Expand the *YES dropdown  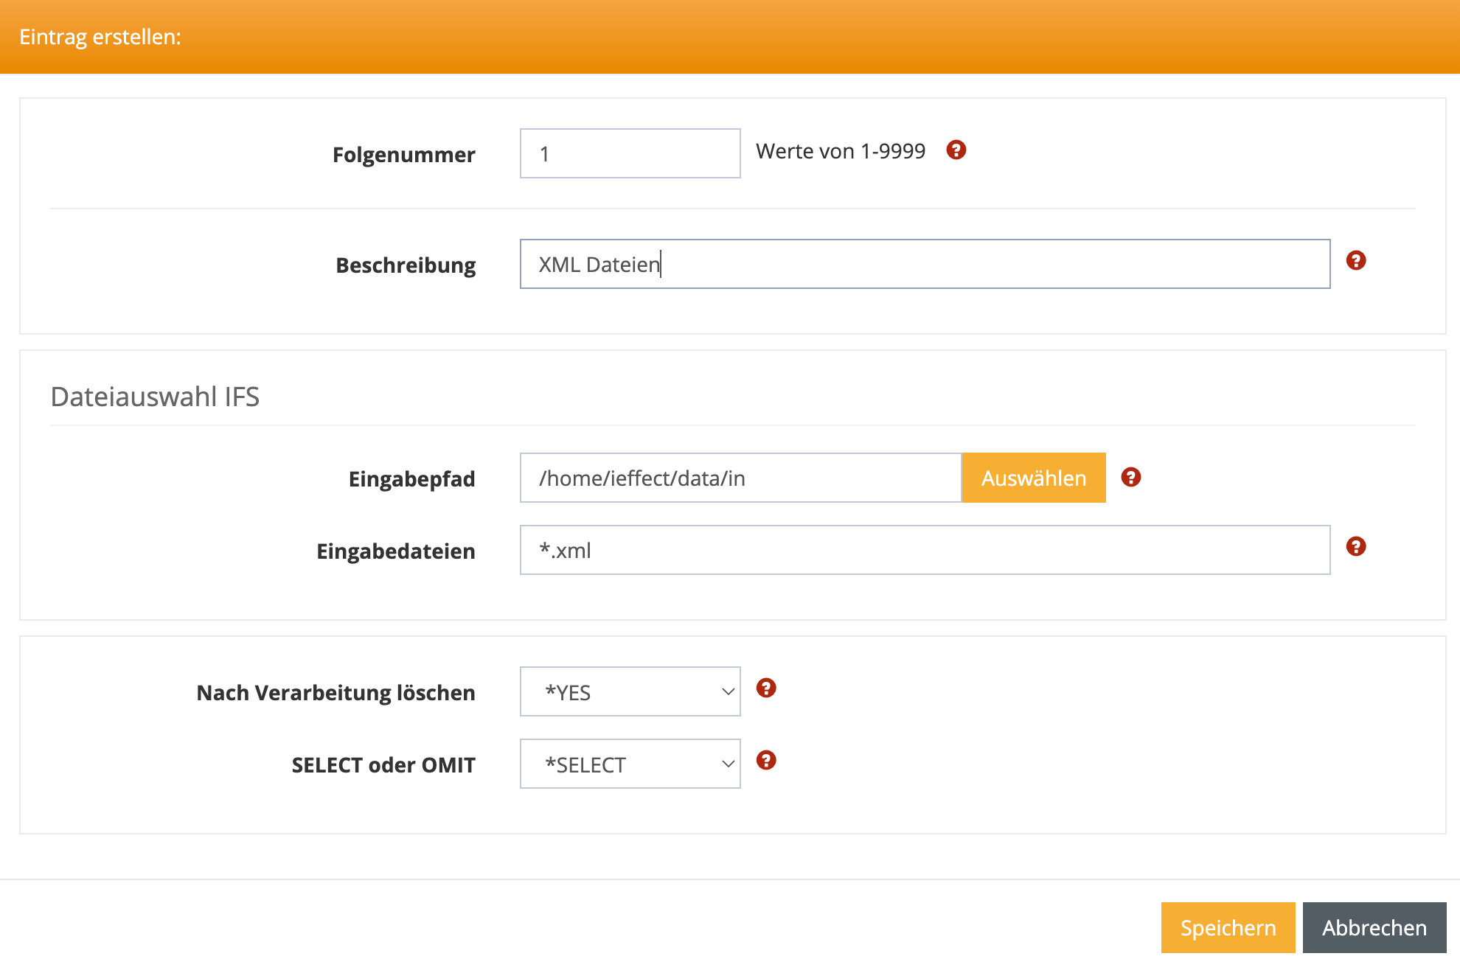630,691
